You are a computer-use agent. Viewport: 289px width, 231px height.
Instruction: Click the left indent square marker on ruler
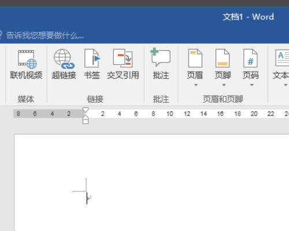tap(86, 122)
